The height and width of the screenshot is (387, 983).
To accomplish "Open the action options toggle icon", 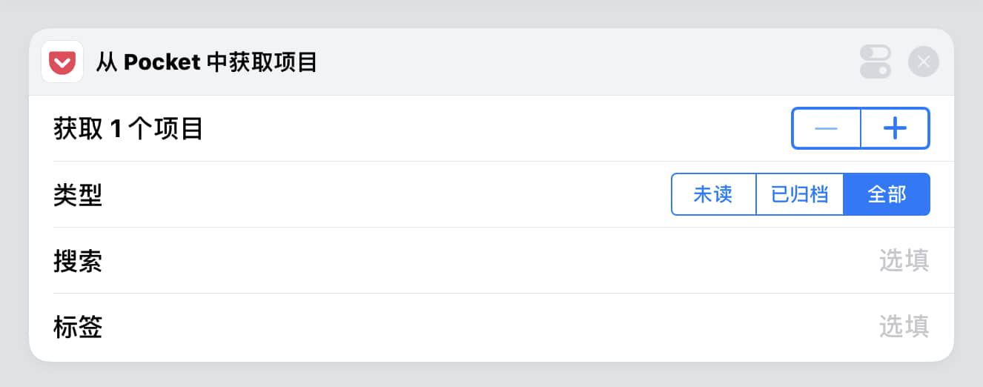I will 875,62.
